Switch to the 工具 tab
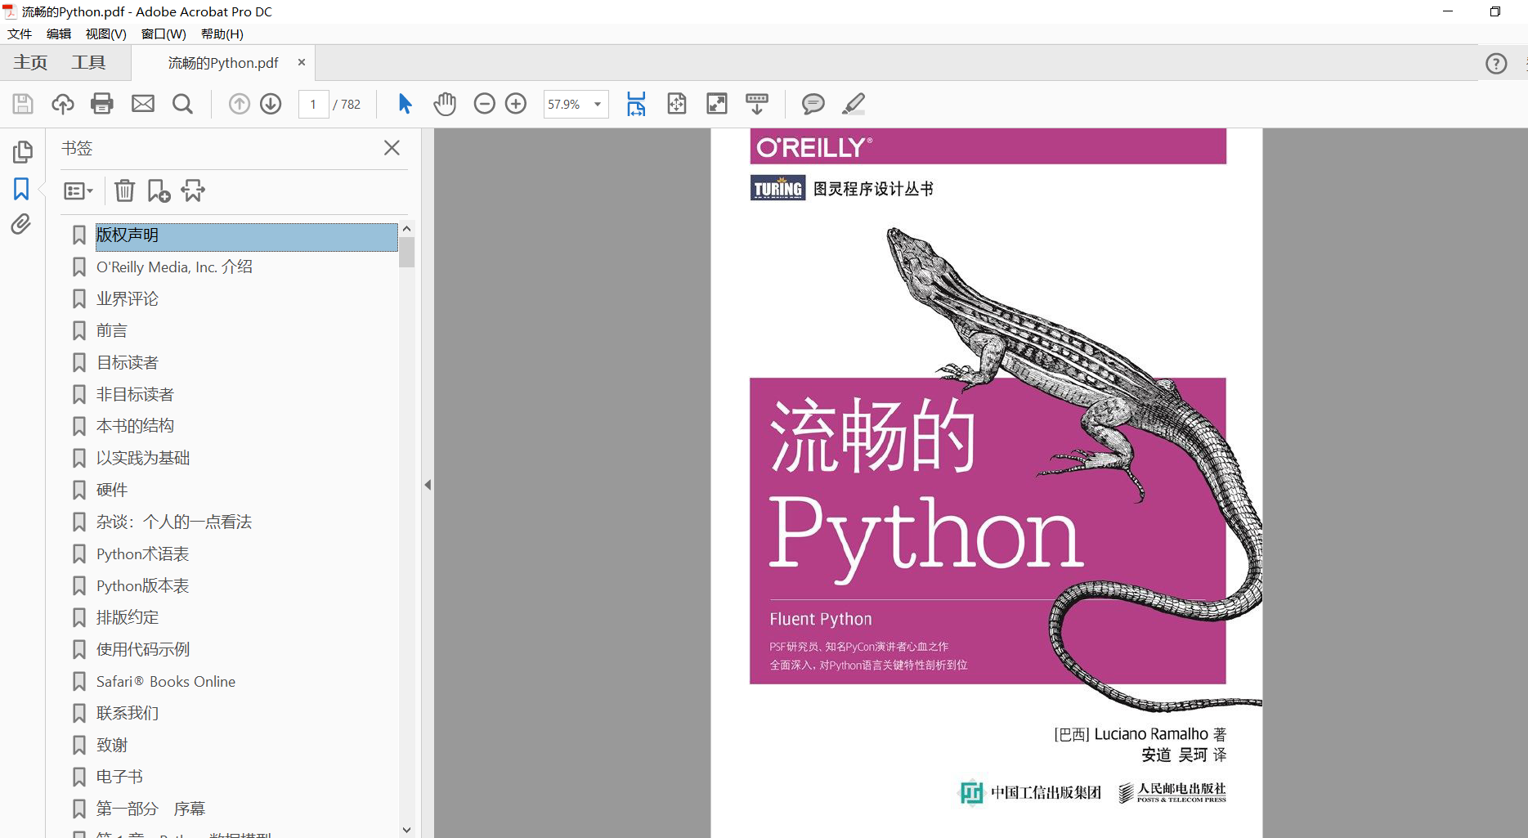The image size is (1528, 838). point(88,63)
